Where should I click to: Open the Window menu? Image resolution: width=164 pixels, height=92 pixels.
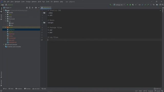[x=56, y=2]
